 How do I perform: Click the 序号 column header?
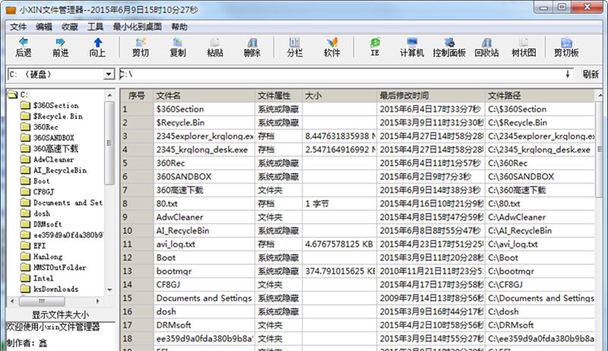click(x=137, y=96)
